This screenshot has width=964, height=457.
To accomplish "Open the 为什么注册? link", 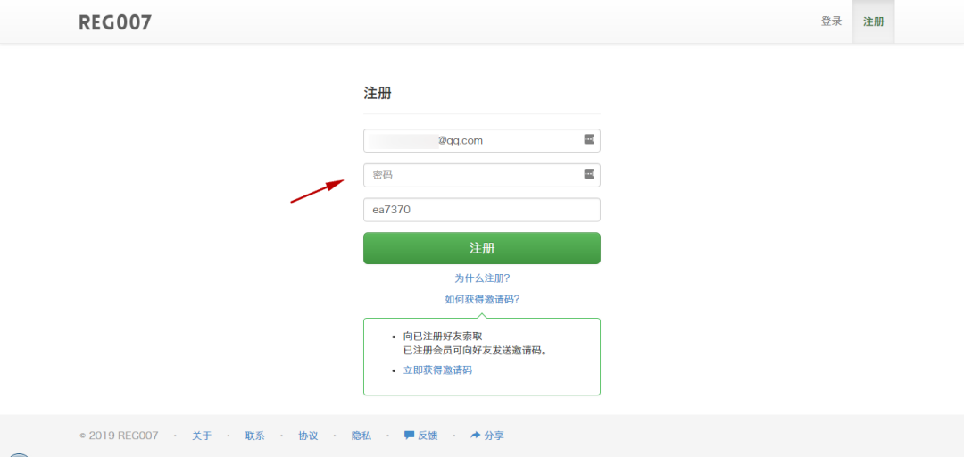I will tap(482, 278).
